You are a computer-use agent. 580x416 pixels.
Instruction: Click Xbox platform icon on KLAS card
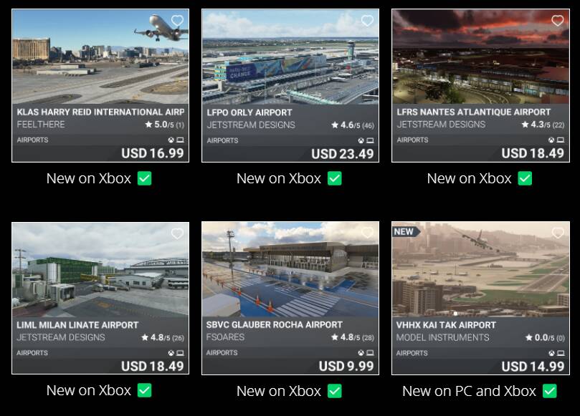coord(171,140)
